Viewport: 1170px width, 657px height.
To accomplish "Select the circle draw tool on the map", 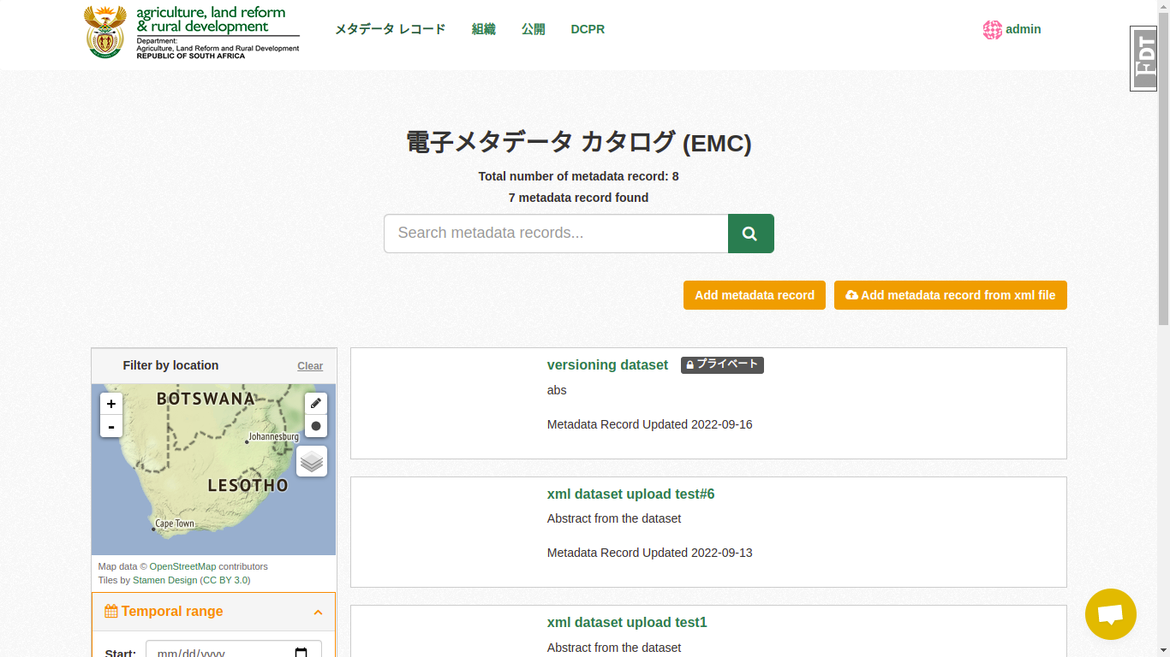I will (315, 426).
